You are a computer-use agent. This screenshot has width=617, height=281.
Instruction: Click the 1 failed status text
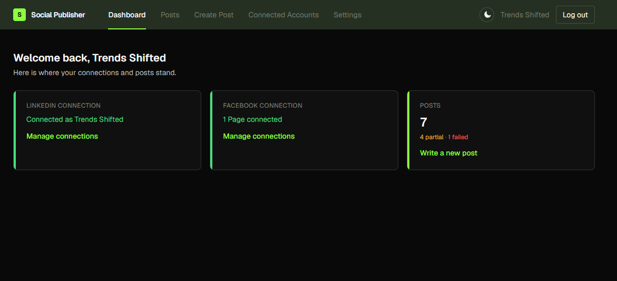[458, 137]
